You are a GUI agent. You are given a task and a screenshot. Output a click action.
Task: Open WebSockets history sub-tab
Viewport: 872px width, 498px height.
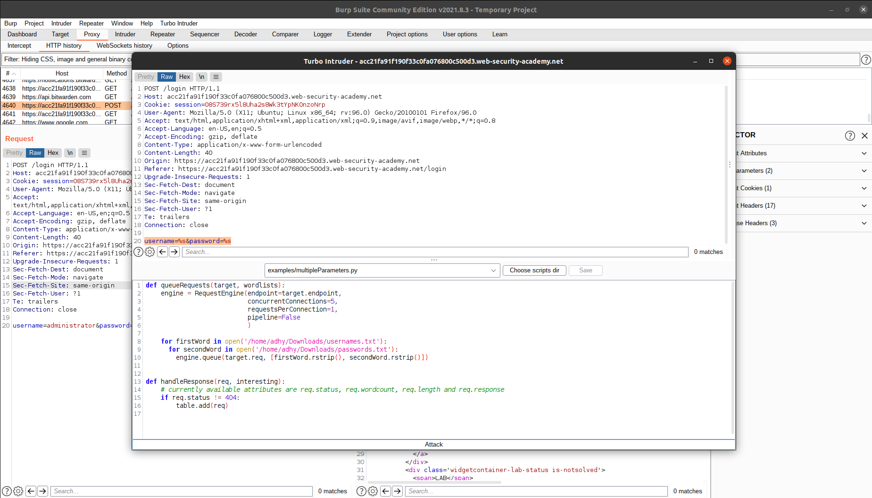(125, 46)
